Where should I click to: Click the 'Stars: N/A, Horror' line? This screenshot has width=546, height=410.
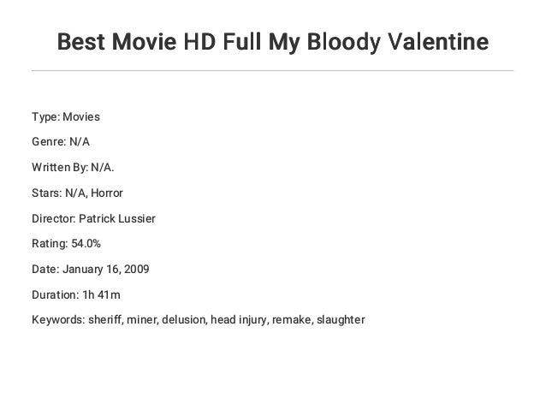coord(77,193)
